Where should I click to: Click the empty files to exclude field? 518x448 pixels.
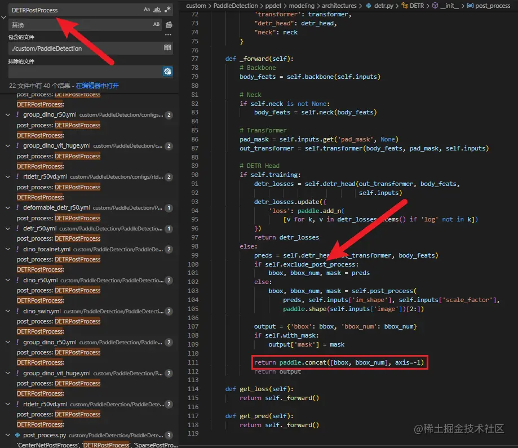click(85, 72)
